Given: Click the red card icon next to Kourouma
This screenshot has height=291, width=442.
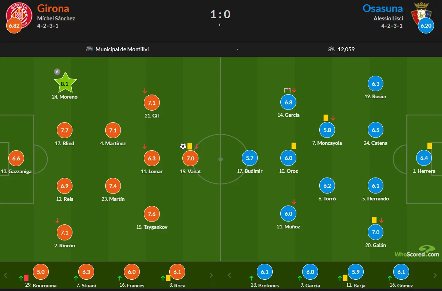Looking at the screenshot, I should pyautogui.click(x=26, y=278).
